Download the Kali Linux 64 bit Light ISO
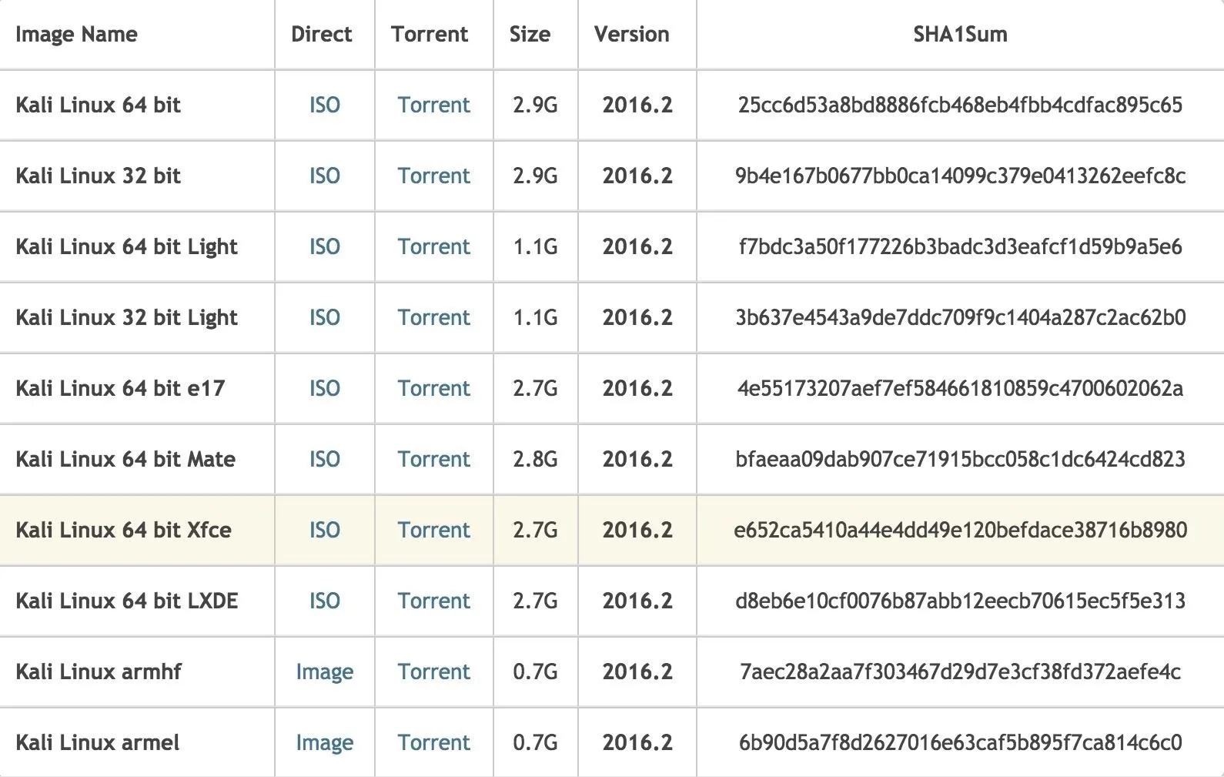 click(x=324, y=246)
